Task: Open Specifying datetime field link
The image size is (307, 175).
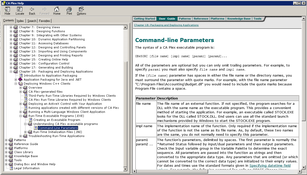Action: pyautogui.click(x=270, y=165)
